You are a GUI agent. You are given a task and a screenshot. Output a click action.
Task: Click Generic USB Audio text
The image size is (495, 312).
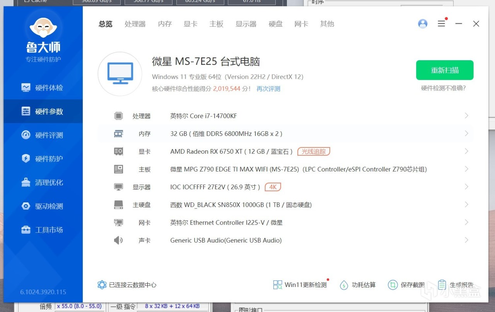226,240
